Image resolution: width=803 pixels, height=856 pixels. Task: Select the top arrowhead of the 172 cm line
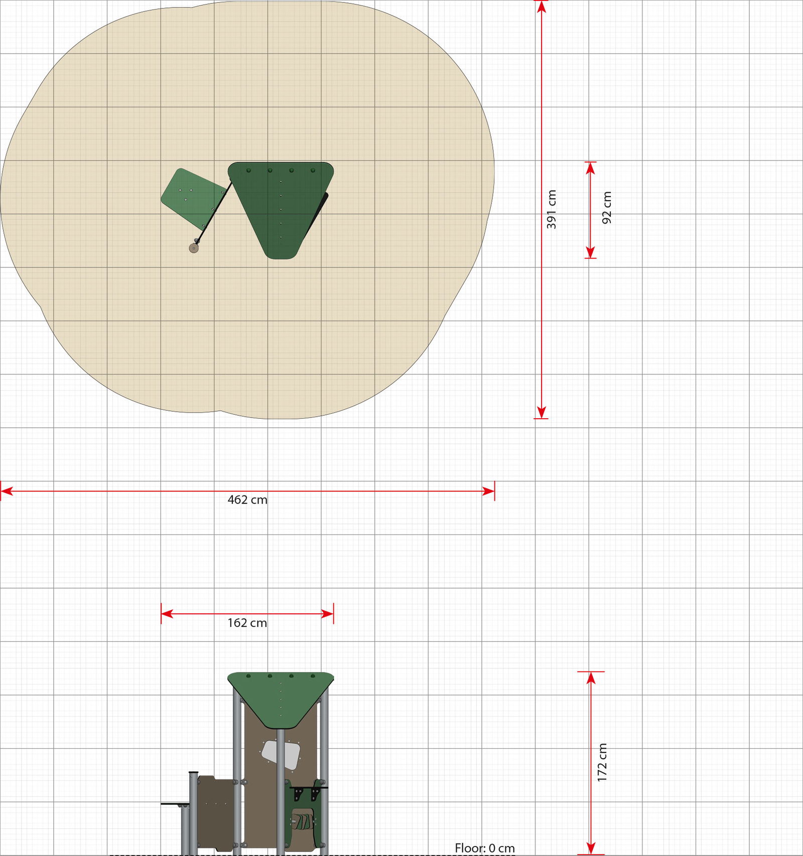click(x=591, y=678)
